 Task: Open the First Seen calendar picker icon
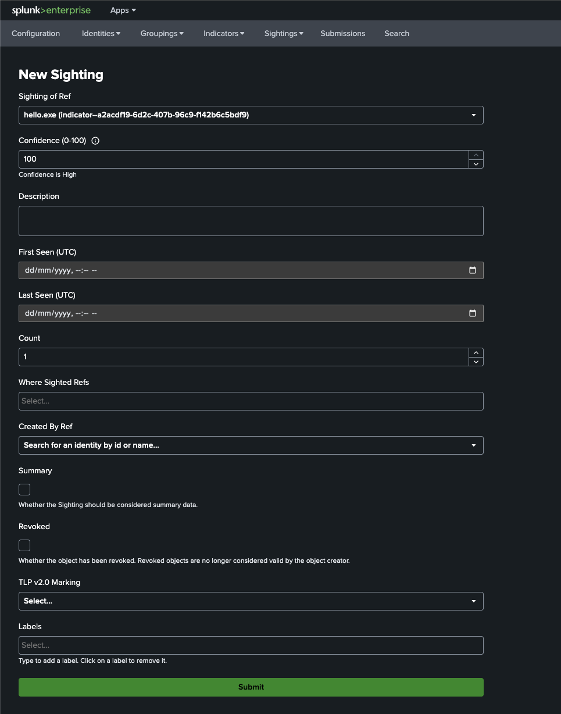473,270
